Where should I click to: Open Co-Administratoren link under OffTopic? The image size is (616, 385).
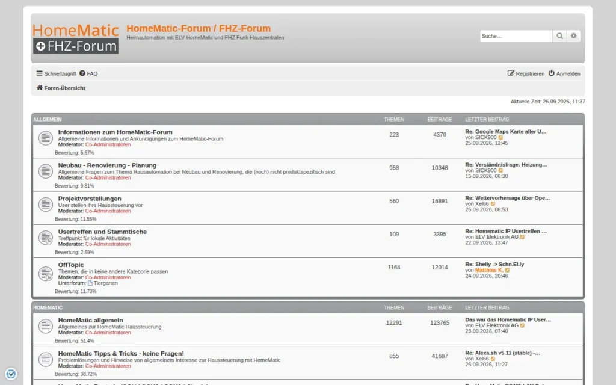tap(108, 277)
